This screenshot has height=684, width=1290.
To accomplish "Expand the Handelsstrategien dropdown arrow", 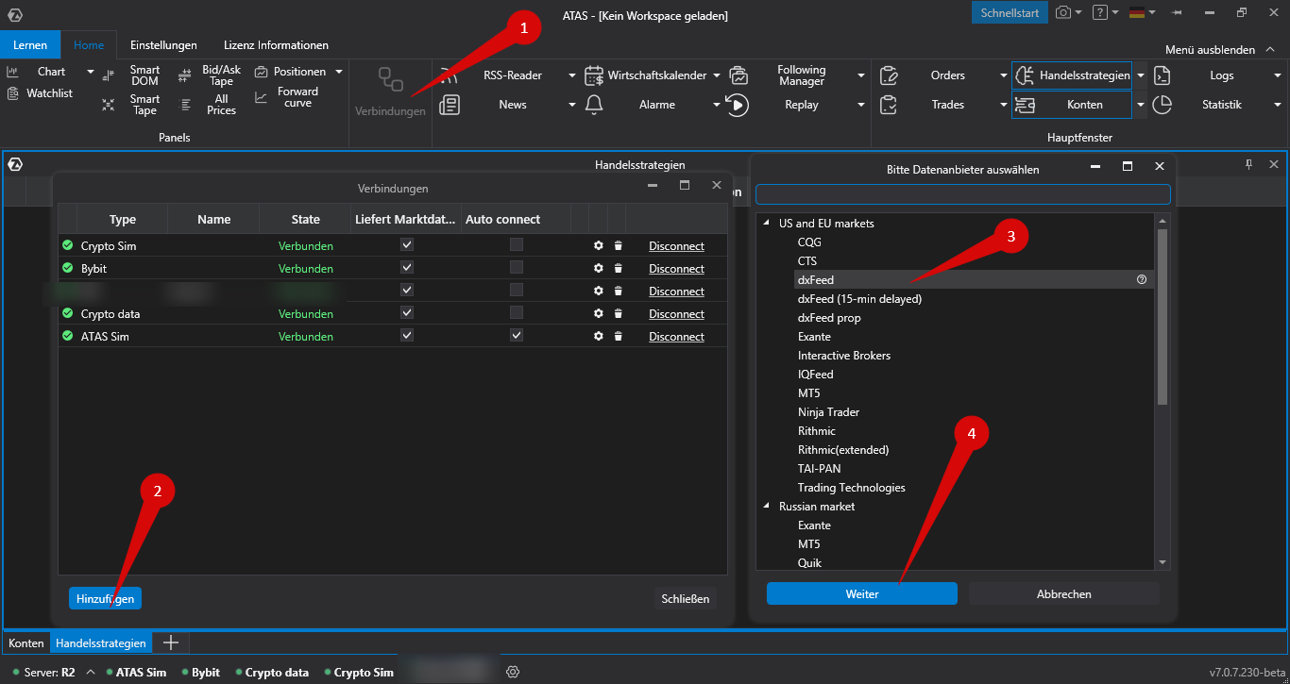I will click(x=1141, y=75).
